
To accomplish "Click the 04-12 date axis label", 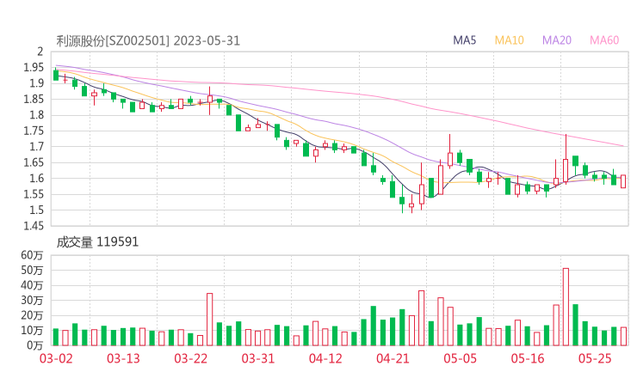I will click(x=325, y=358).
